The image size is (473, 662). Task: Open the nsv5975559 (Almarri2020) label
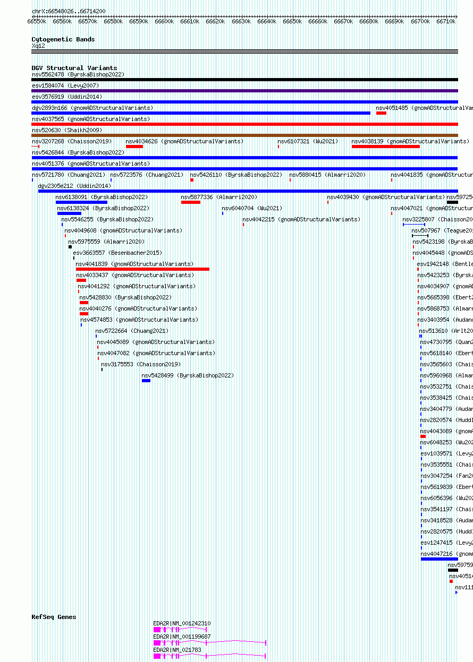coord(106,242)
